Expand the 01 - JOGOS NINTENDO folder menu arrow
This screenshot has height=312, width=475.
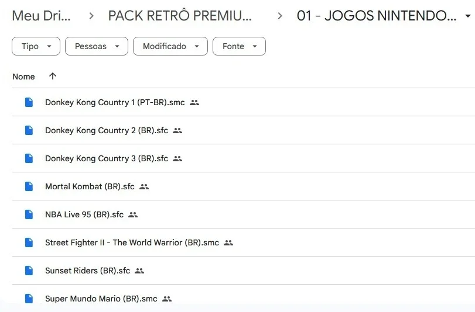coord(468,16)
